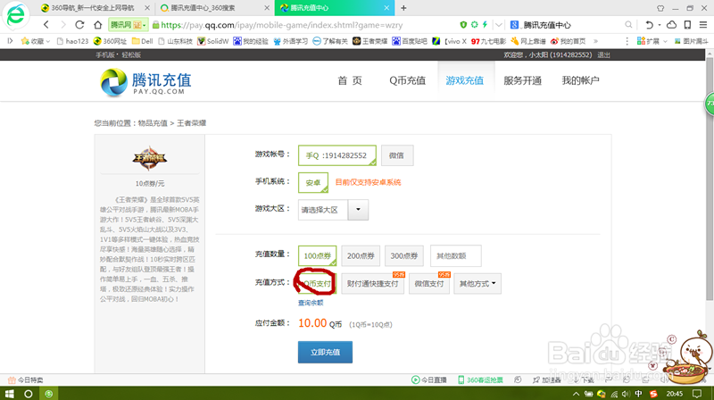Open the Dell bookmarks folder
This screenshot has width=714, height=400.
143,41
